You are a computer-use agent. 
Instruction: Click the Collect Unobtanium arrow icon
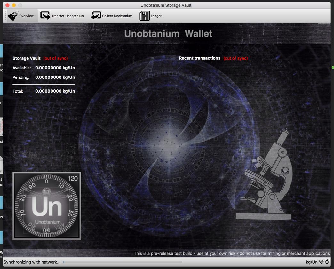point(96,16)
